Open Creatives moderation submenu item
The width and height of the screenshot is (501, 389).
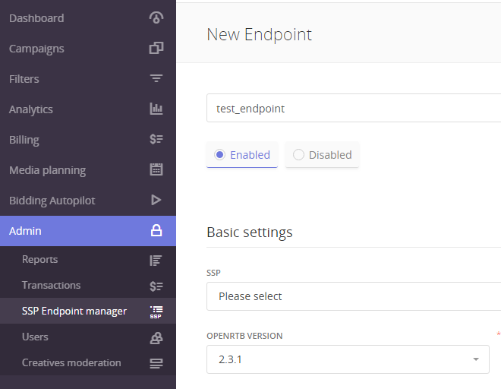(x=88, y=362)
